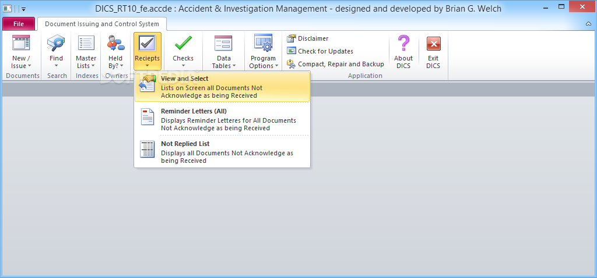Click the About DICS label

tap(403, 62)
